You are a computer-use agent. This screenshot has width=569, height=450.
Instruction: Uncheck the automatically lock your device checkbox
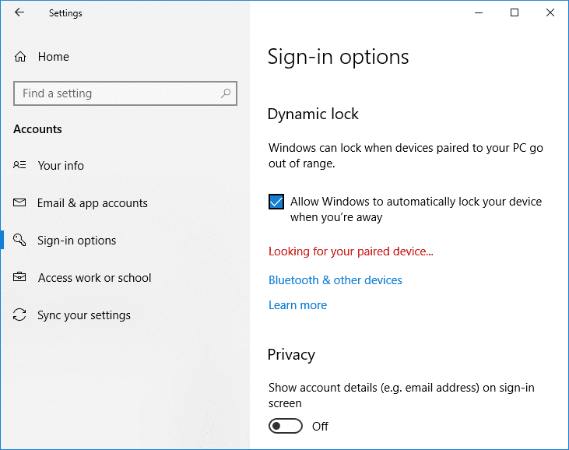tap(276, 202)
